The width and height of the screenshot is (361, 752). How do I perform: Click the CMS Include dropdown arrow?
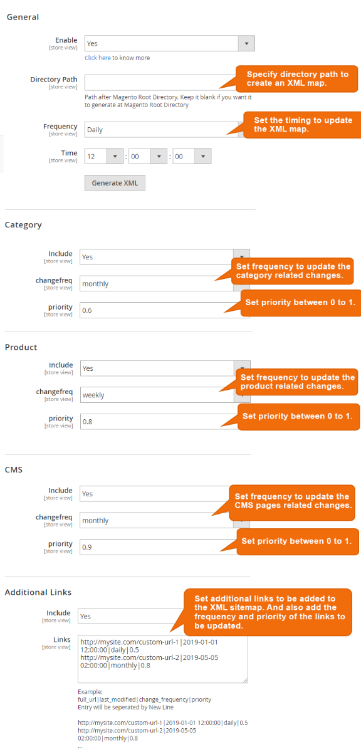tap(241, 494)
